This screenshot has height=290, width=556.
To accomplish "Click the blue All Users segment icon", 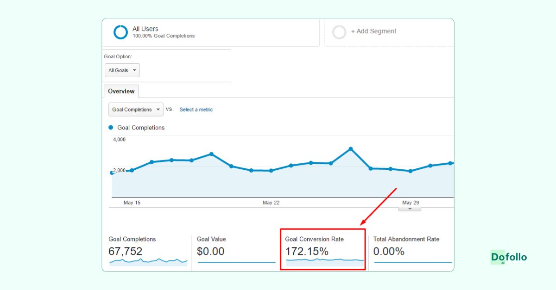I will [x=120, y=32].
